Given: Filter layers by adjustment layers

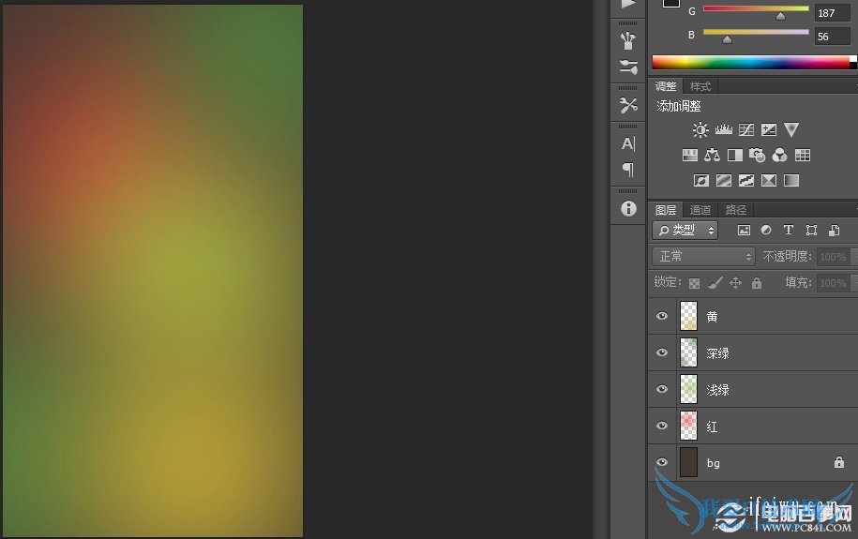Looking at the screenshot, I should [x=766, y=231].
